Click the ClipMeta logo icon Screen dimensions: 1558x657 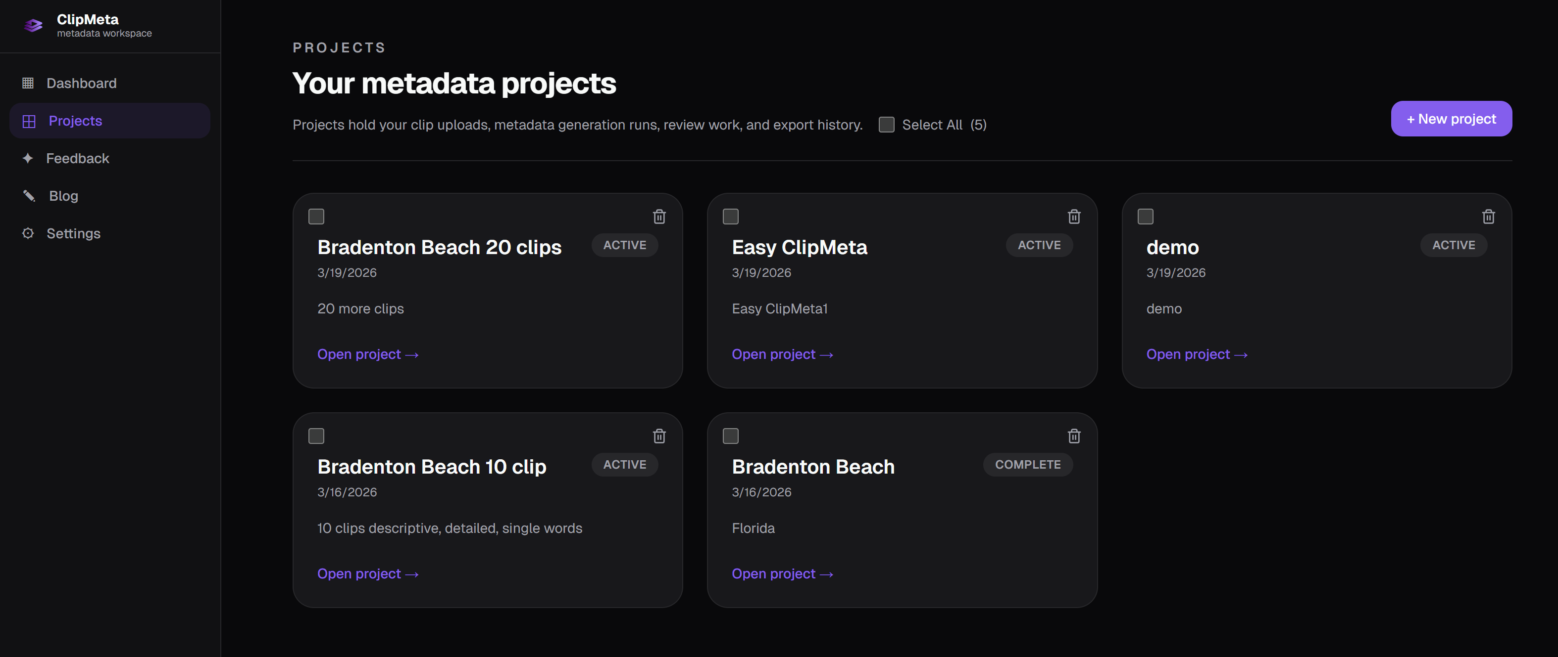tap(33, 25)
